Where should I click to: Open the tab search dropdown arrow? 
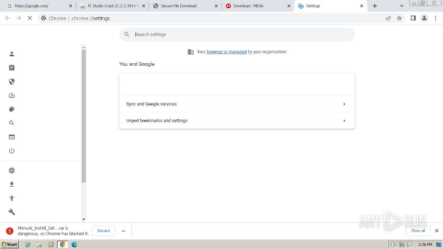point(402,6)
